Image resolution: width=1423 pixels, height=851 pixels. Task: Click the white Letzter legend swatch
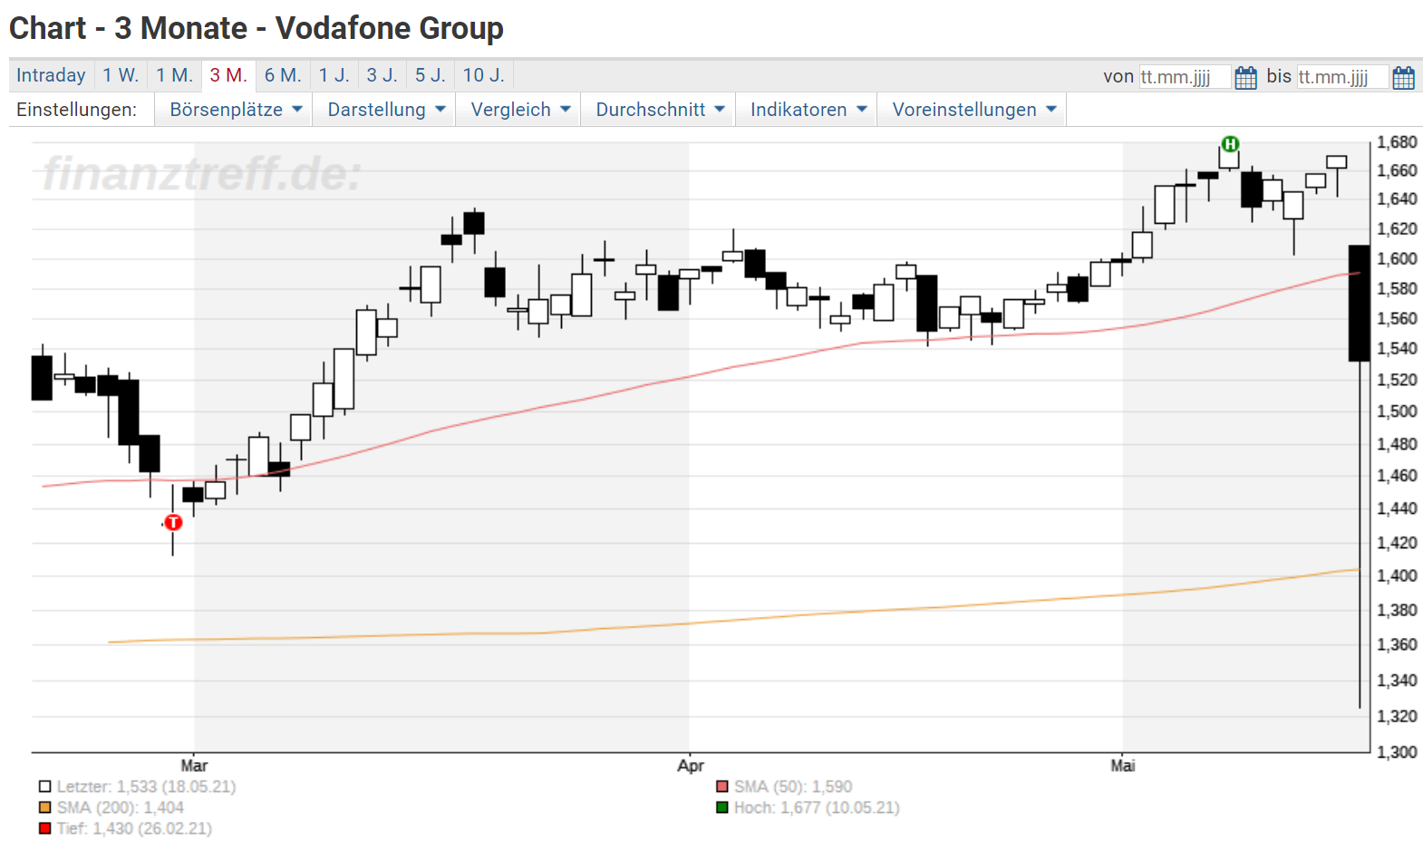tap(44, 787)
